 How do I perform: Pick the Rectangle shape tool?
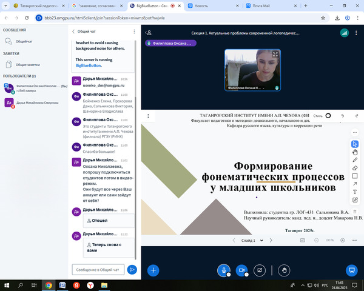(355, 176)
